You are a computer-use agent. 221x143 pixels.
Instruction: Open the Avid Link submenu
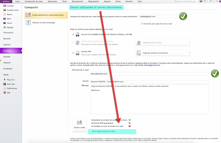10,84
